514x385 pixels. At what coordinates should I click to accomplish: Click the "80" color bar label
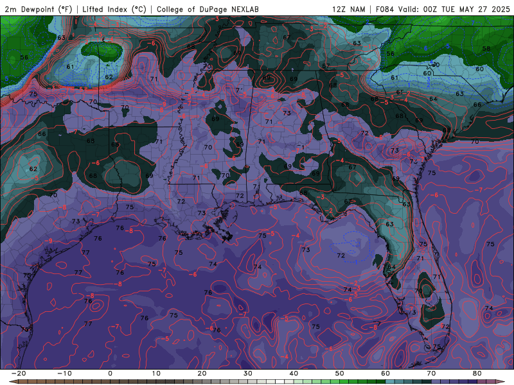pos(477,373)
